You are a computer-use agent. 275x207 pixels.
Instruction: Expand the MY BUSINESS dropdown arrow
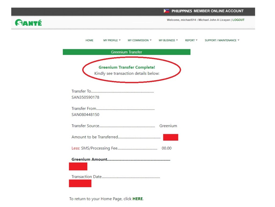(177, 40)
